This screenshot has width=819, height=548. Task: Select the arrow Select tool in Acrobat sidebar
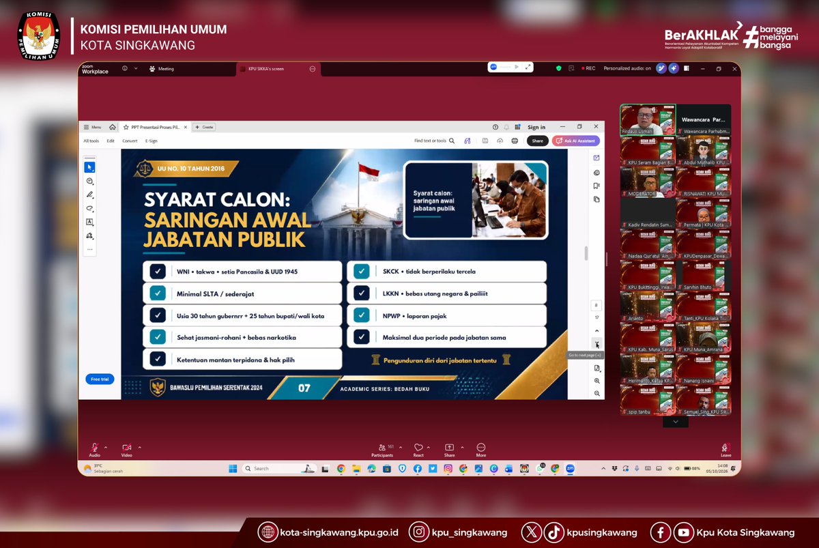[x=89, y=167]
